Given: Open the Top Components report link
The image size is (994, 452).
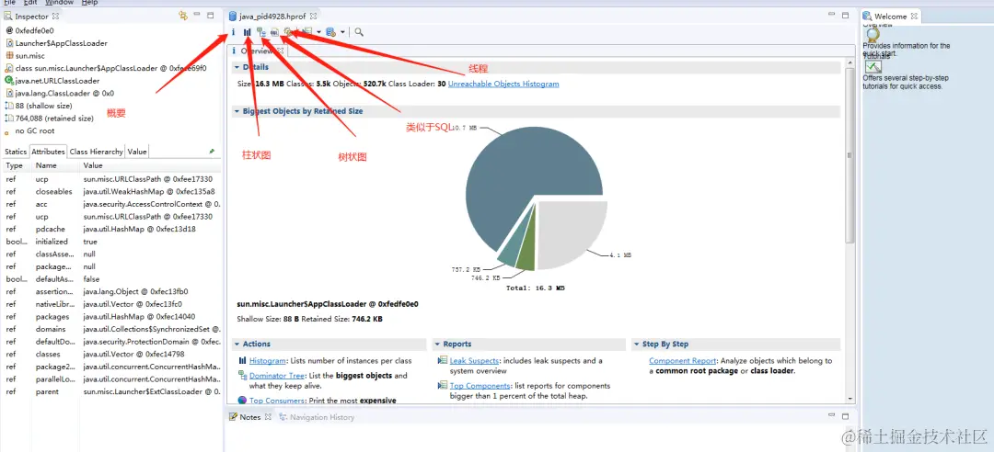Looking at the screenshot, I should (480, 386).
